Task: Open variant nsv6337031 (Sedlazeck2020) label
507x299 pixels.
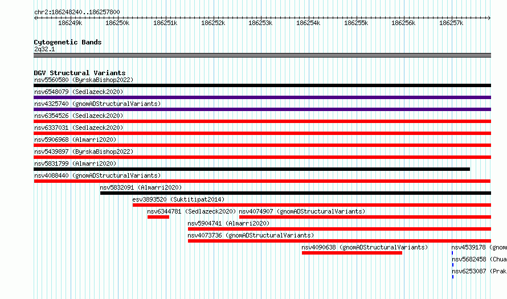Action: [x=79, y=128]
